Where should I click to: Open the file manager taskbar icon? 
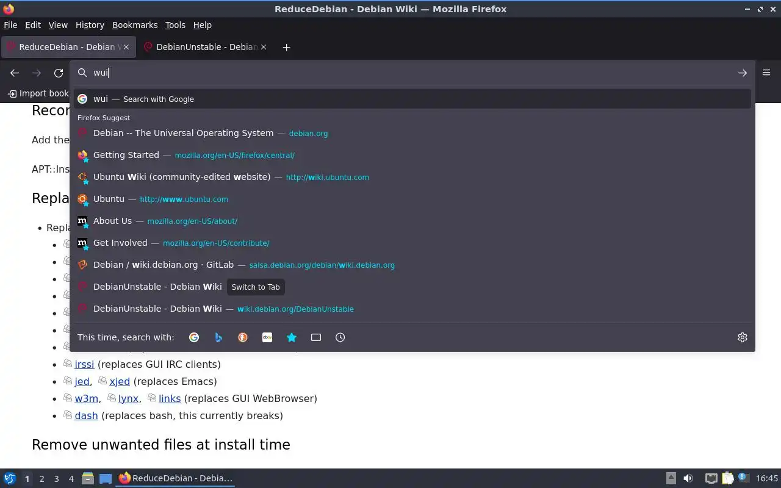point(88,478)
